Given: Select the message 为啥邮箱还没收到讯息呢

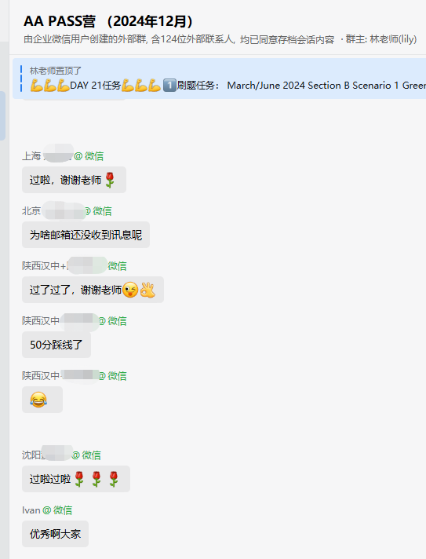Looking at the screenshot, I should tap(86, 235).
